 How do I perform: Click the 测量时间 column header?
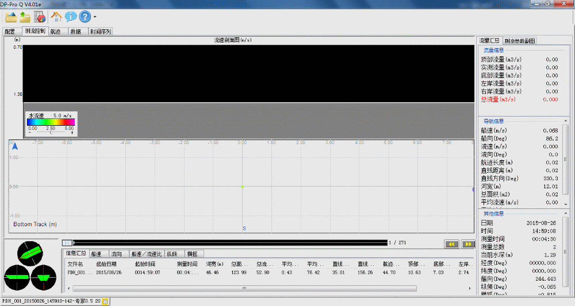click(x=187, y=264)
